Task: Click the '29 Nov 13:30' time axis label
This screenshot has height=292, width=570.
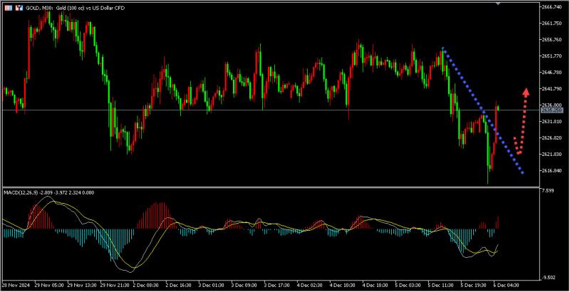Action: coord(82,286)
